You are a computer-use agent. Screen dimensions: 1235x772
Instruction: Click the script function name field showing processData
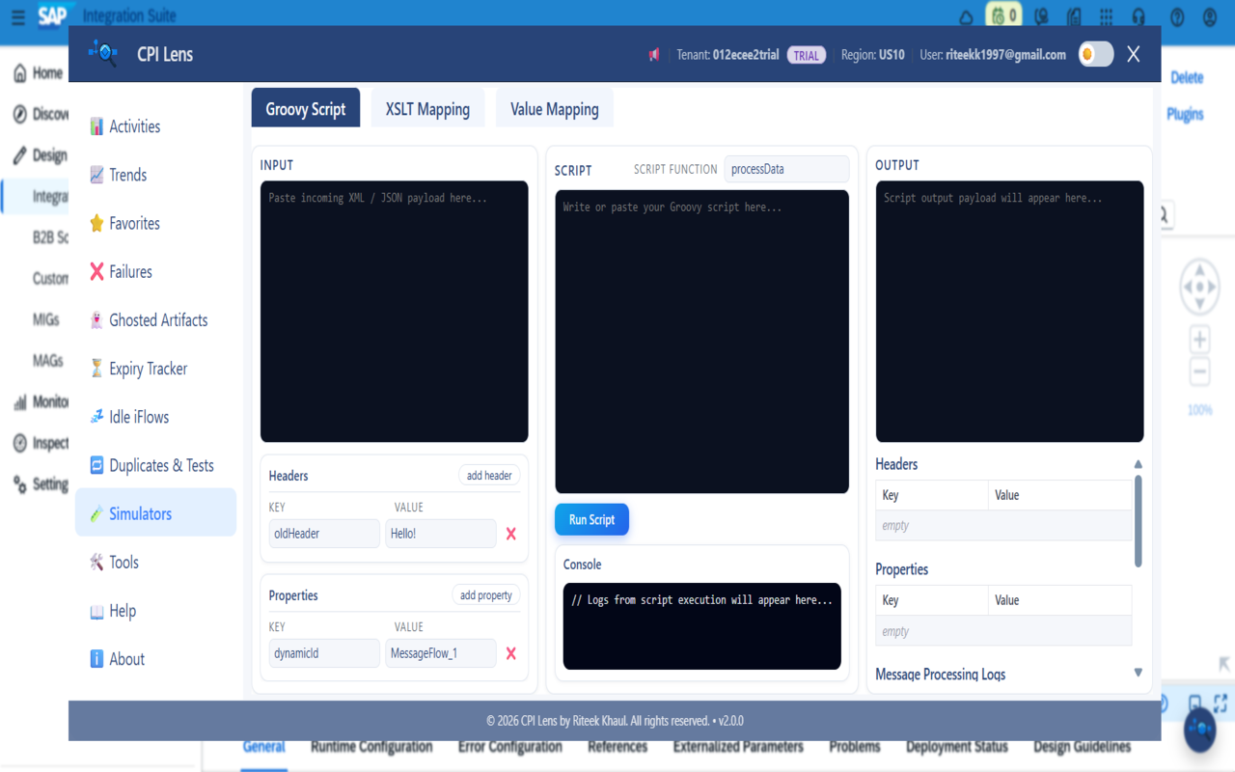(x=786, y=169)
